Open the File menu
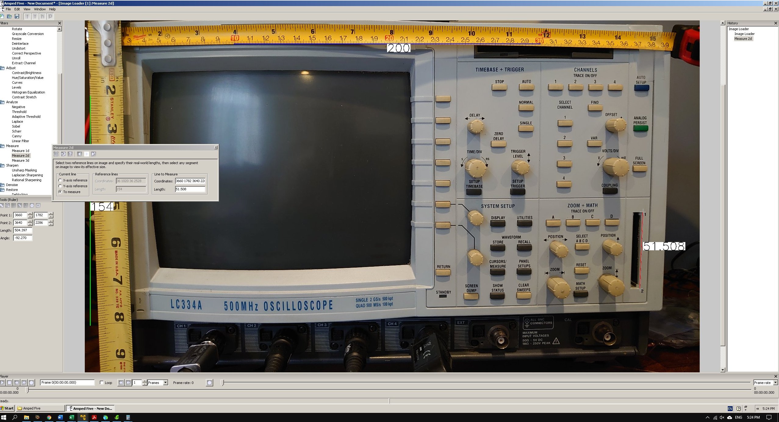This screenshot has width=779, height=422. pos(8,9)
